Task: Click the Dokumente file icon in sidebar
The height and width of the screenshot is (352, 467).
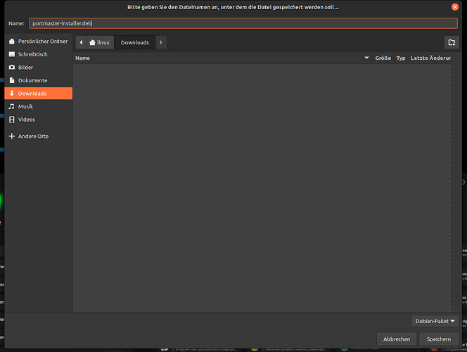Action: coord(11,80)
